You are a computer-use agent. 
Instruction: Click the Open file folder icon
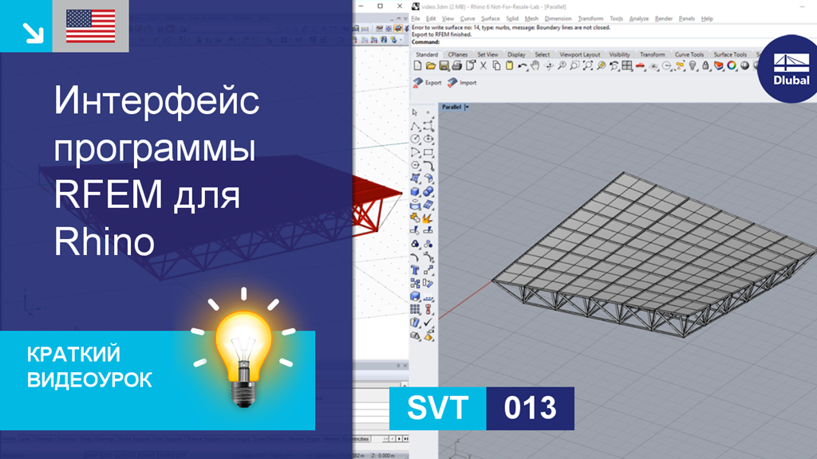coord(430,66)
